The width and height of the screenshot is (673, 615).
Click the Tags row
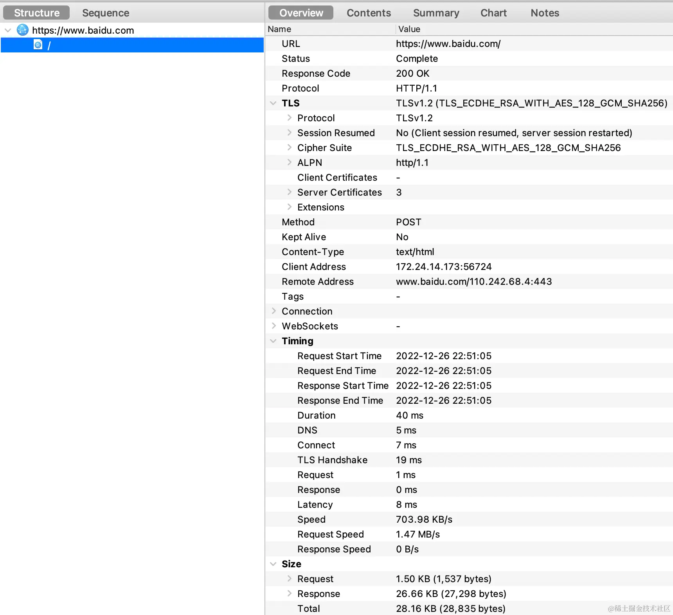[x=469, y=296]
